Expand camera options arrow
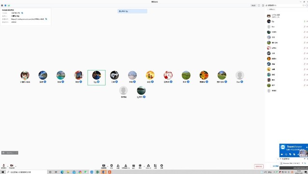This screenshot has width=308, height=174. (x=16, y=167)
